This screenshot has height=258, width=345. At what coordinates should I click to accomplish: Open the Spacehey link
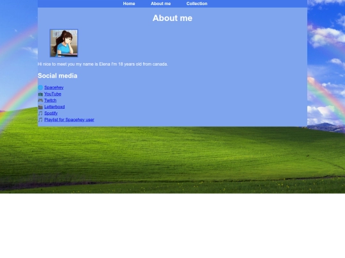point(54,87)
